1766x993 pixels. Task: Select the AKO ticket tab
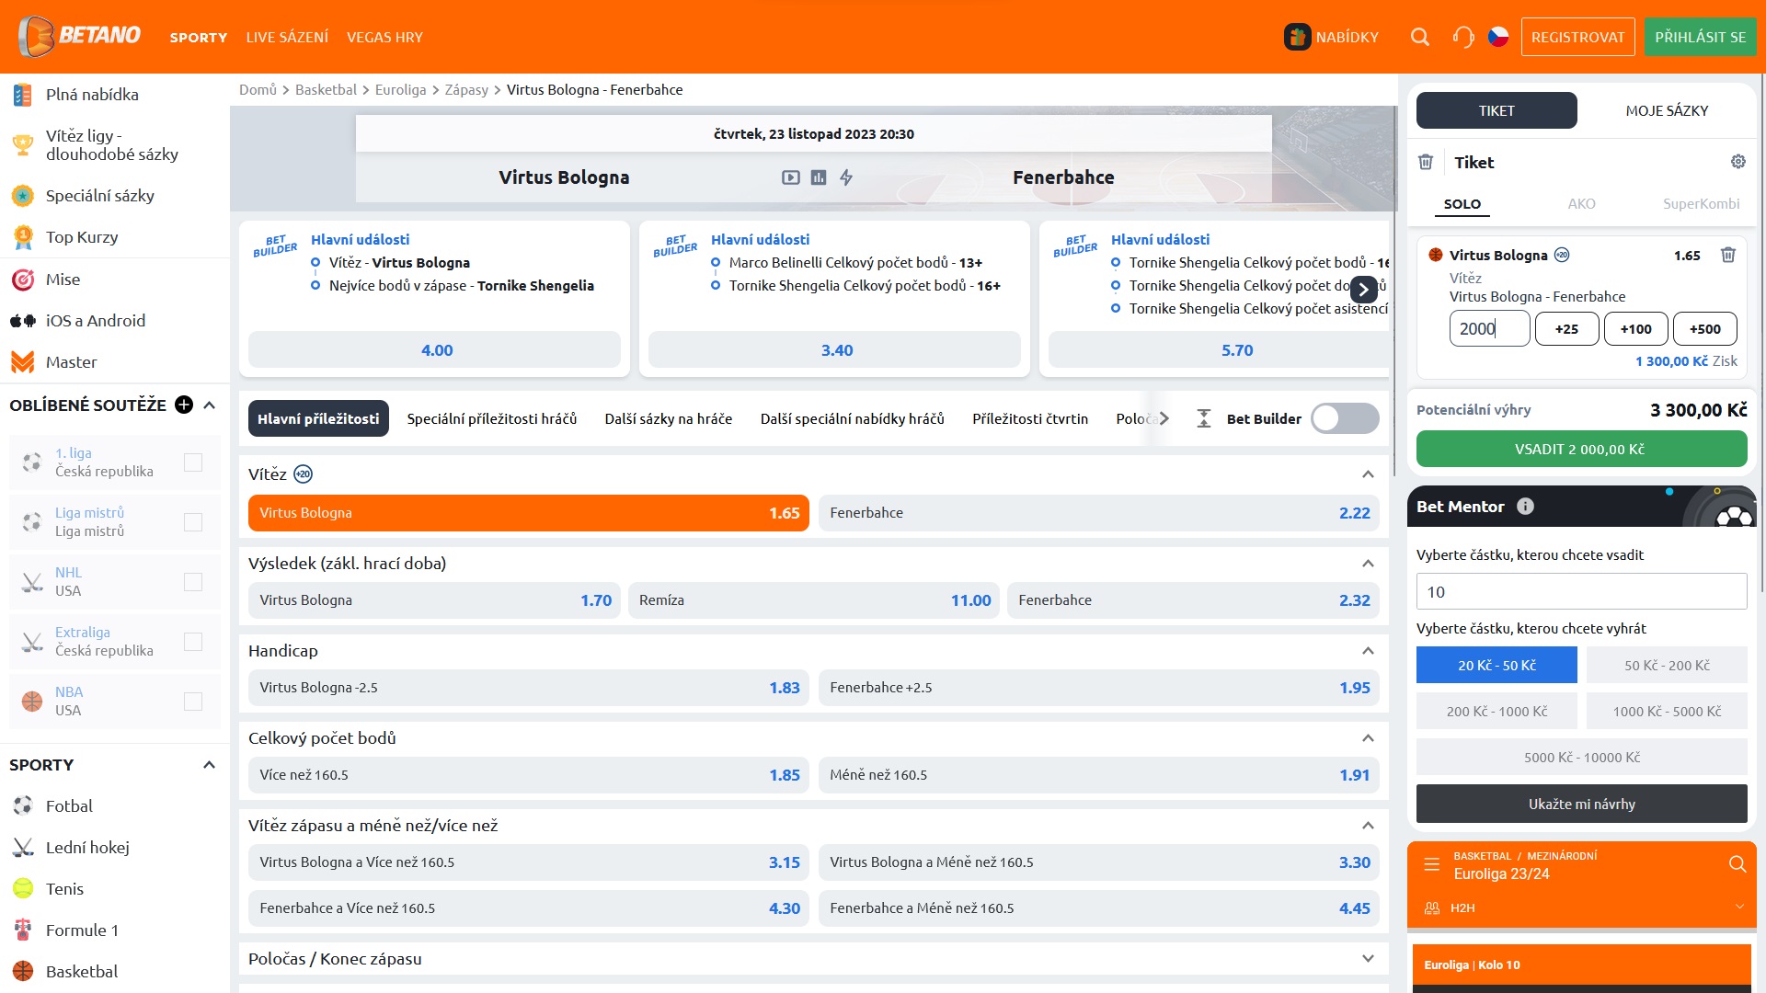(x=1581, y=203)
